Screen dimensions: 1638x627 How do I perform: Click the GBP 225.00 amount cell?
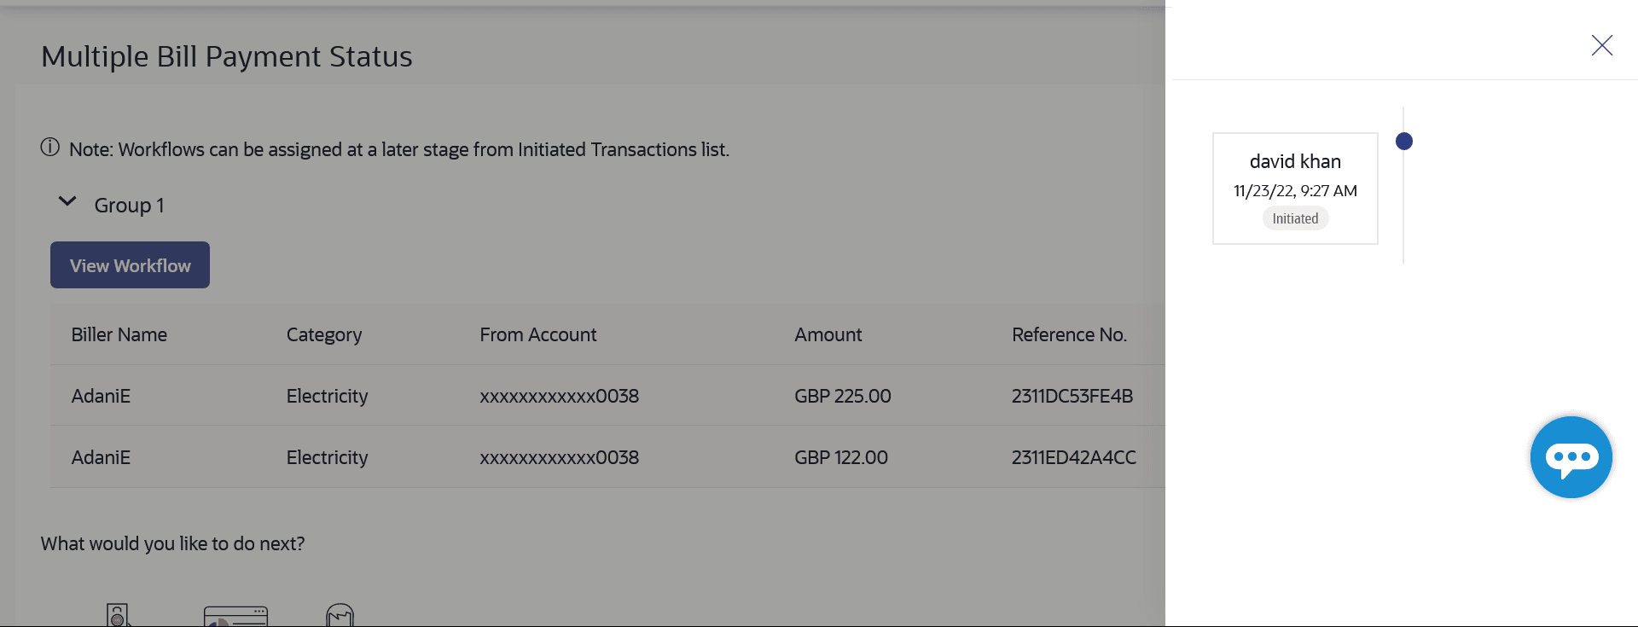point(842,396)
